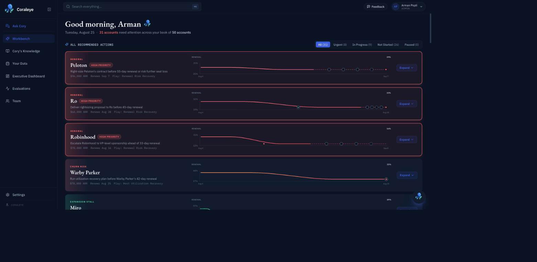The width and height of the screenshot is (537, 262).
Task: Click the Coraleye octopus logo
Action: coord(9,9)
